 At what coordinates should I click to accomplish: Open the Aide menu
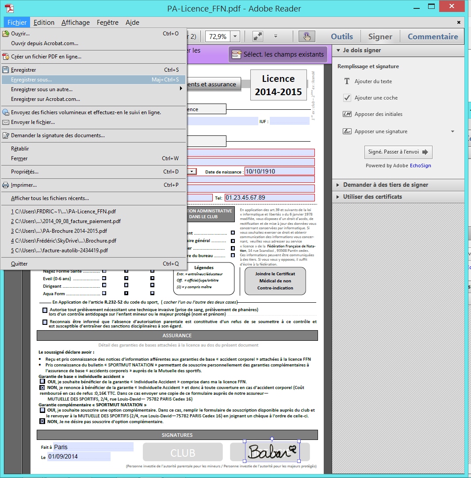click(132, 22)
